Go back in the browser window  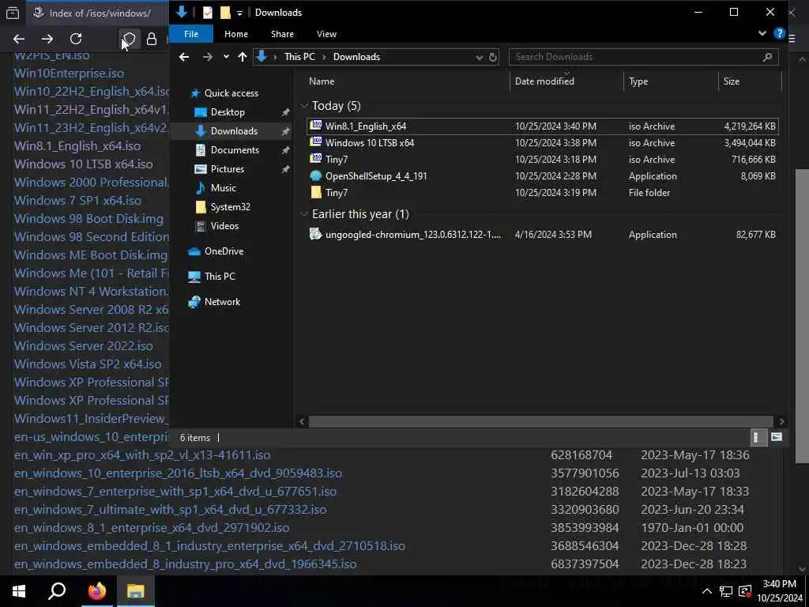(19, 39)
